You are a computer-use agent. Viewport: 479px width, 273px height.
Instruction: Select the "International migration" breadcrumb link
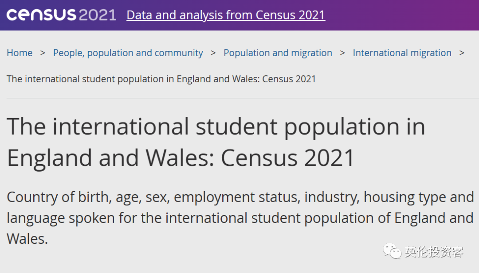402,53
